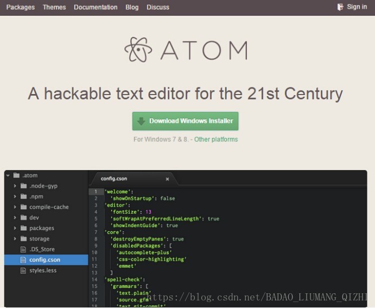The width and height of the screenshot is (375, 308).
Task: Expand the .npm folder chevron
Action: click(15, 197)
